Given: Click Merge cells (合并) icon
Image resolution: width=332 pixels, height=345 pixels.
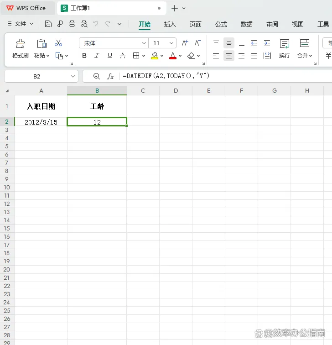Looking at the screenshot, I should [305, 43].
